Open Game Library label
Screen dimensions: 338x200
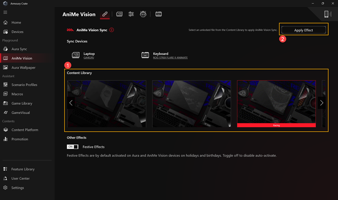(22, 103)
